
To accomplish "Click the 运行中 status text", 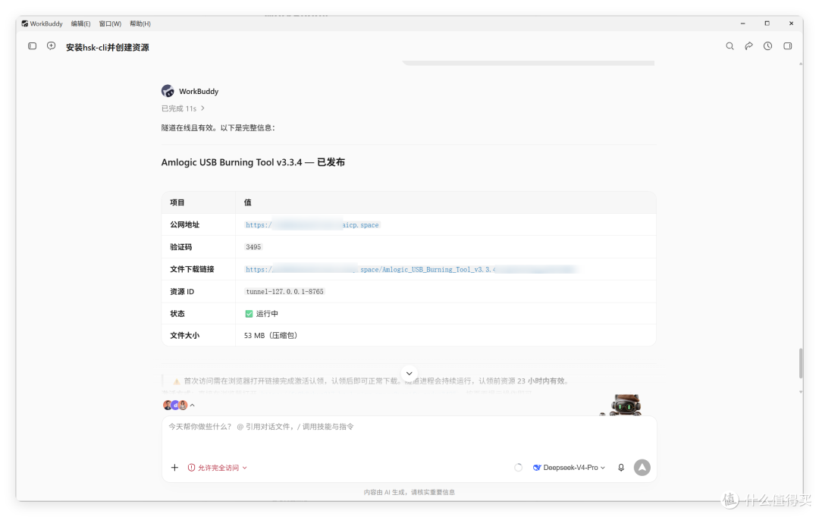I will (267, 314).
